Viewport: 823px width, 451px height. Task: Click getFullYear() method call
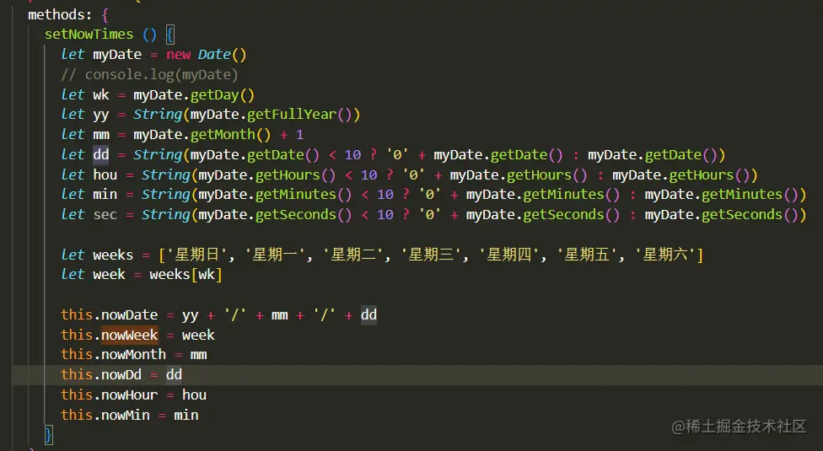coord(299,115)
